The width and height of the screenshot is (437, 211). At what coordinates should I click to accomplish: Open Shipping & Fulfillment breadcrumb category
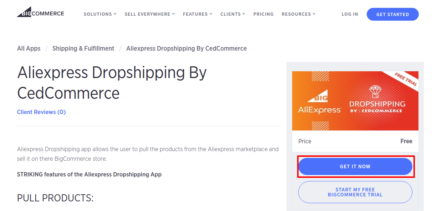83,48
